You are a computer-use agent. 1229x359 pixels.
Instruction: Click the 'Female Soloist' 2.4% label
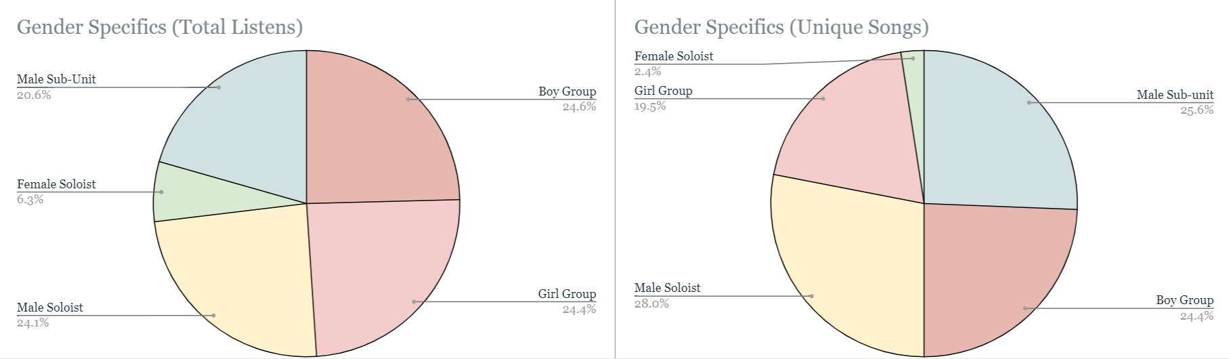tap(674, 64)
